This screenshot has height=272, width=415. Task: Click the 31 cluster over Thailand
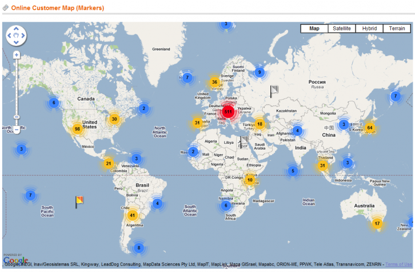[322, 165]
